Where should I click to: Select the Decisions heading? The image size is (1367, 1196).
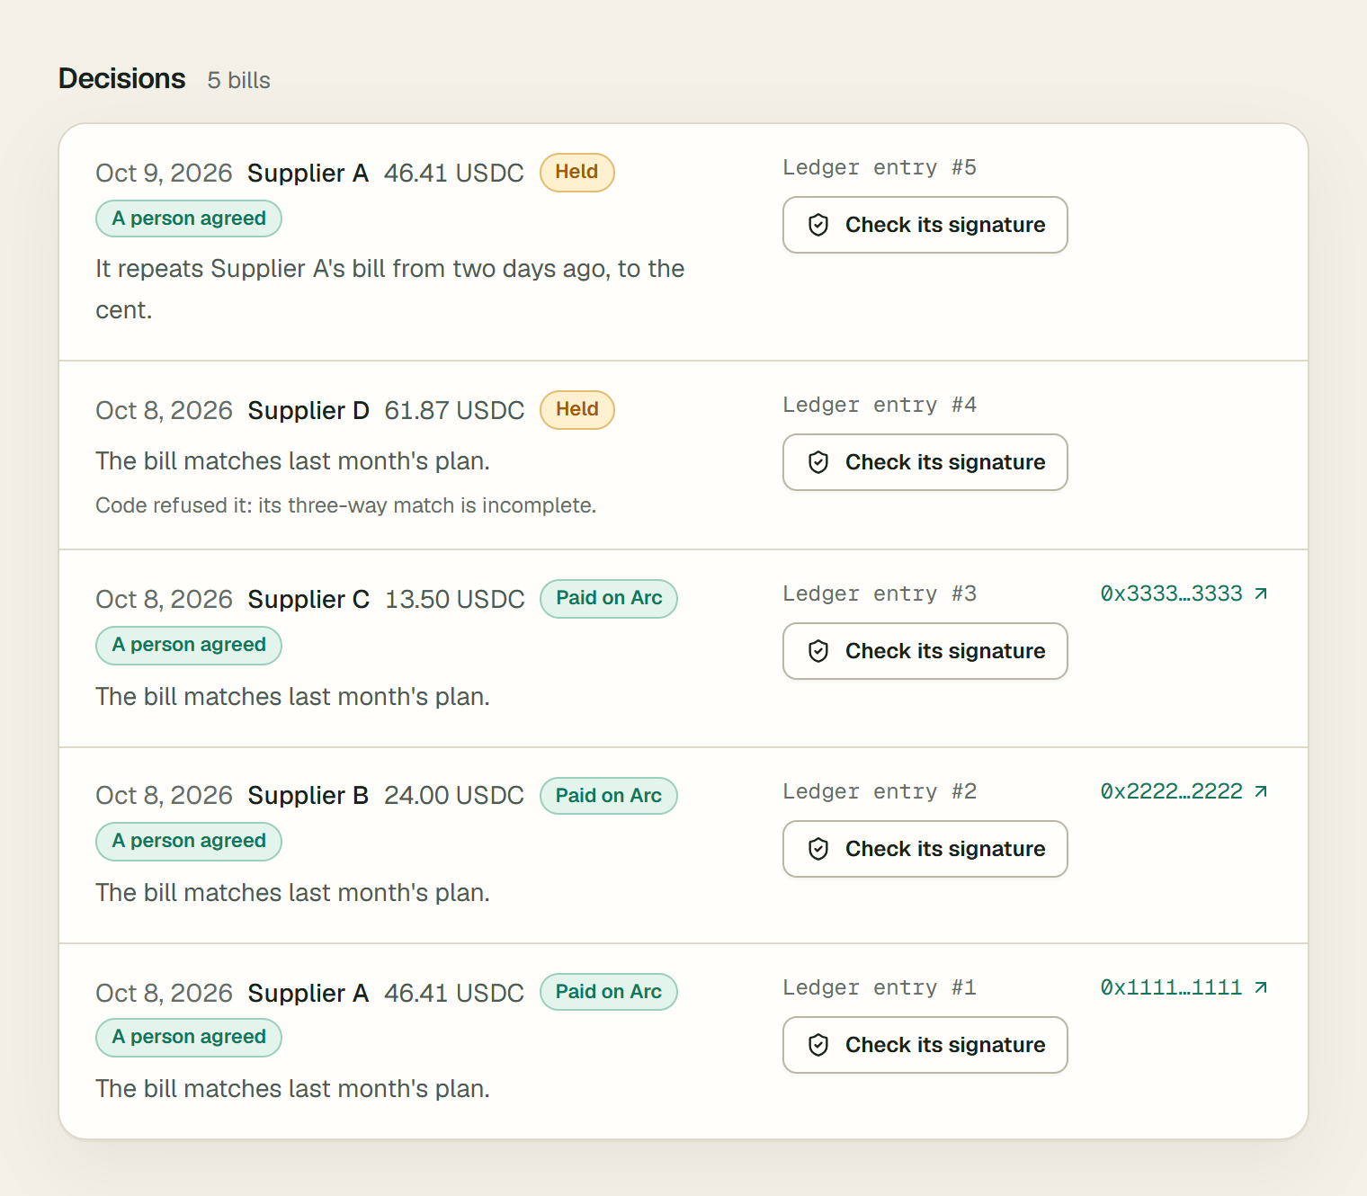[x=122, y=79]
